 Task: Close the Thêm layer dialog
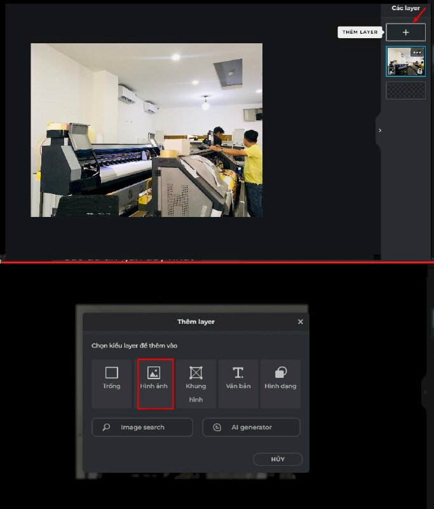(301, 322)
